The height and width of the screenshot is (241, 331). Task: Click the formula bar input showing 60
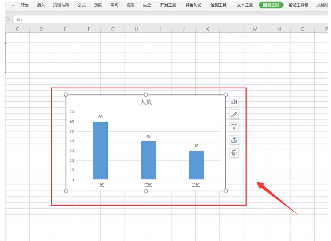[170, 19]
